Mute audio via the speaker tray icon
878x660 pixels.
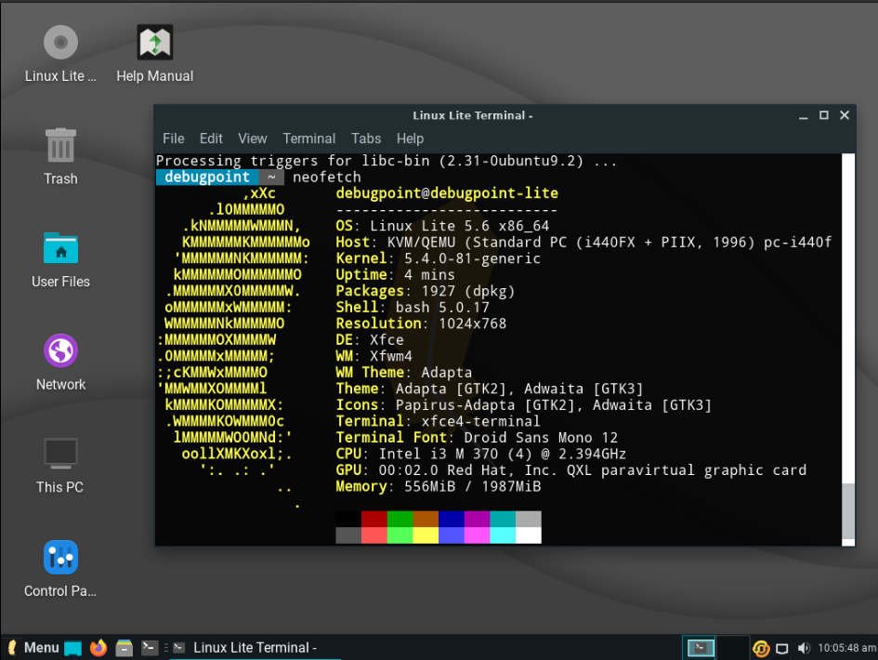tap(803, 647)
